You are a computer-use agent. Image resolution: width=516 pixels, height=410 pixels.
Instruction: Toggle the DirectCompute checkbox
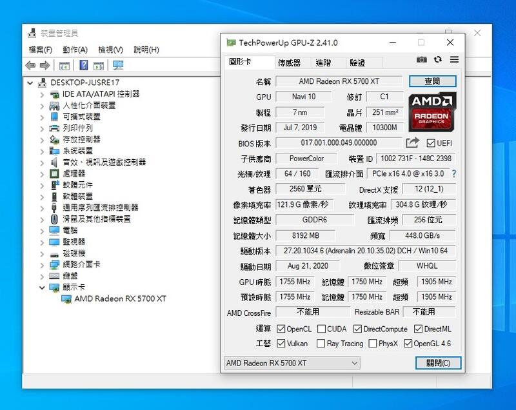tap(358, 329)
